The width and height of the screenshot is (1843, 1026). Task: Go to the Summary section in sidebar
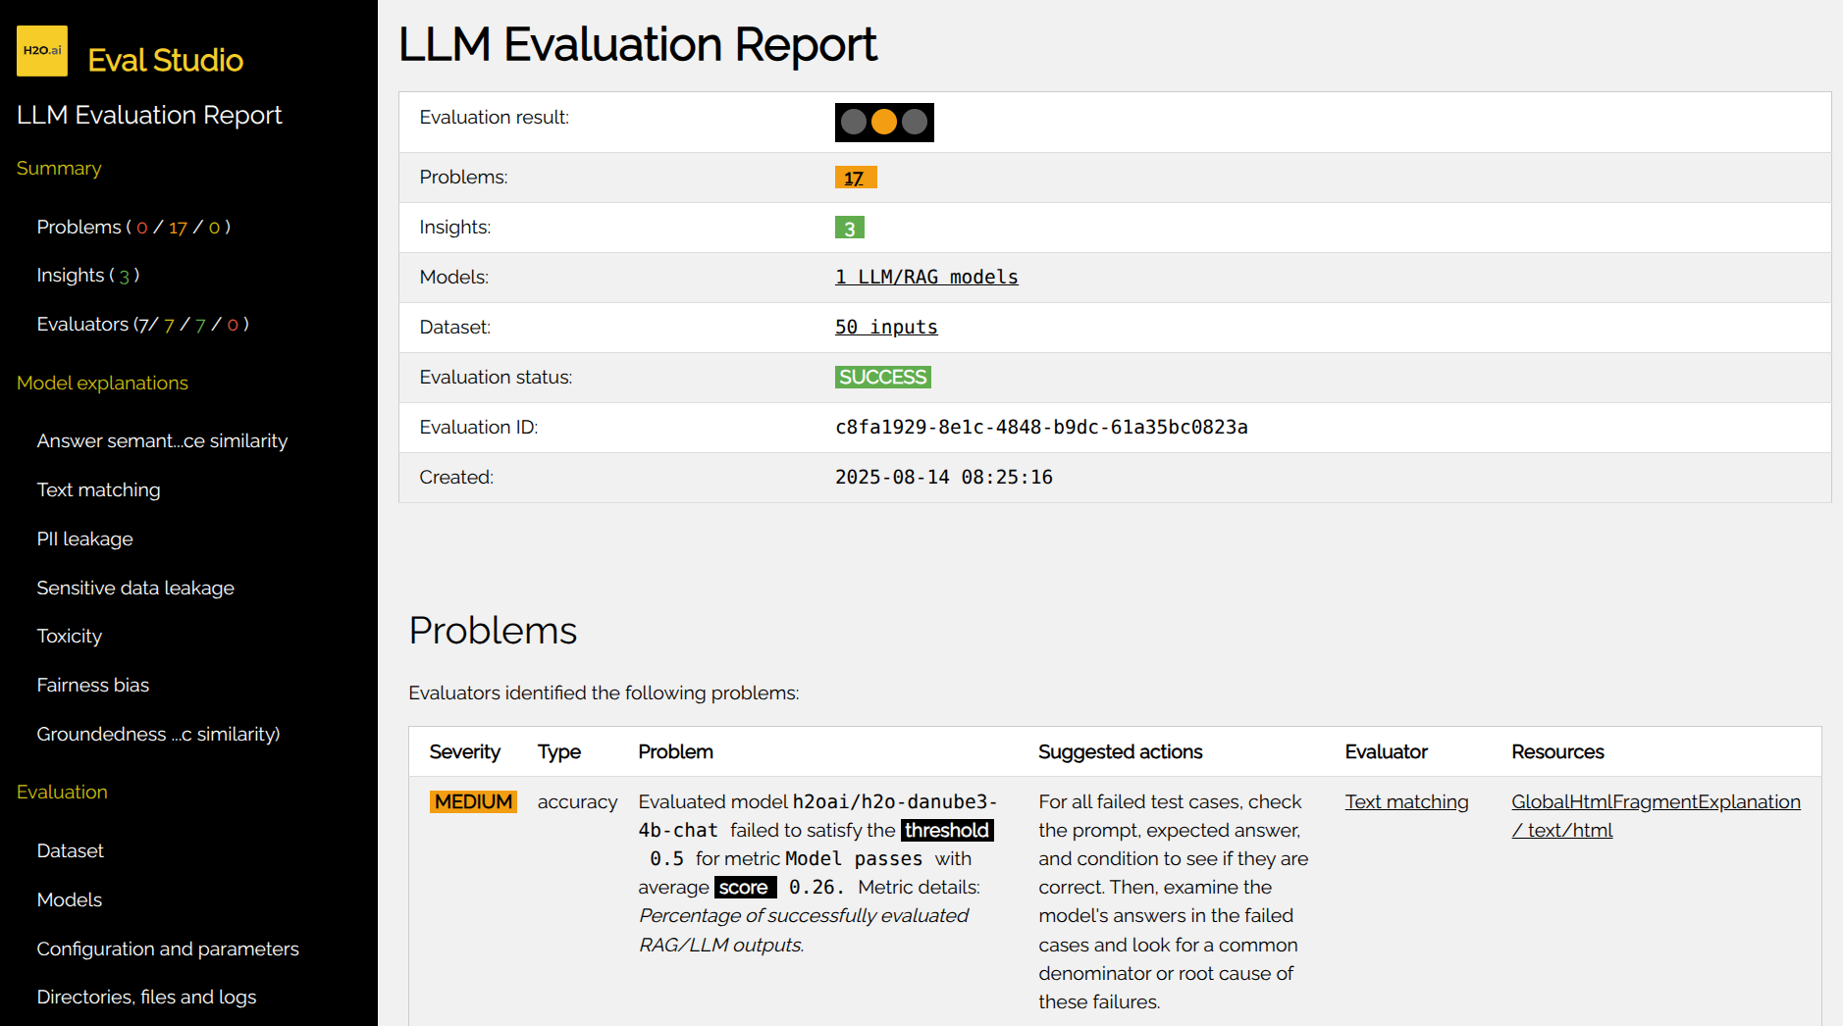[58, 168]
